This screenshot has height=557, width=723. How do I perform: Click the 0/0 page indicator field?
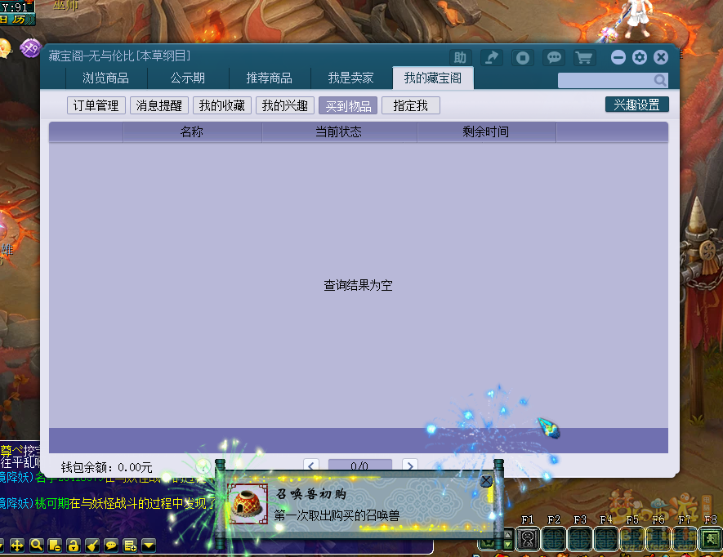point(360,466)
